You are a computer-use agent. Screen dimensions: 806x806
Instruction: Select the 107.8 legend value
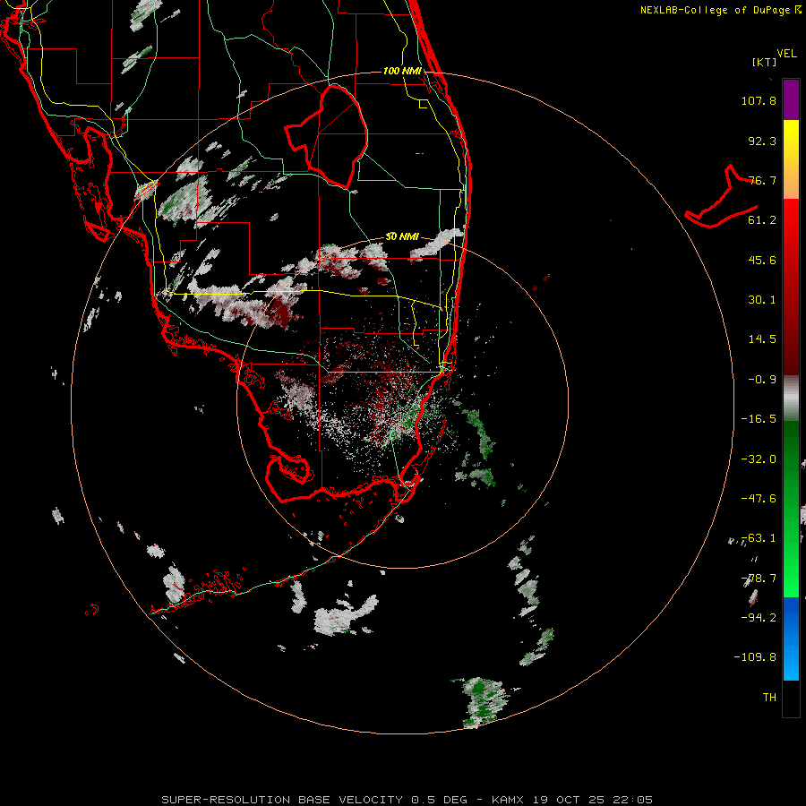[759, 100]
